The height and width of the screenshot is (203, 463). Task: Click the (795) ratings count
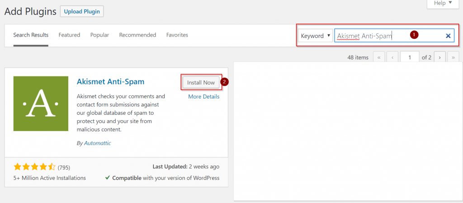click(x=64, y=168)
